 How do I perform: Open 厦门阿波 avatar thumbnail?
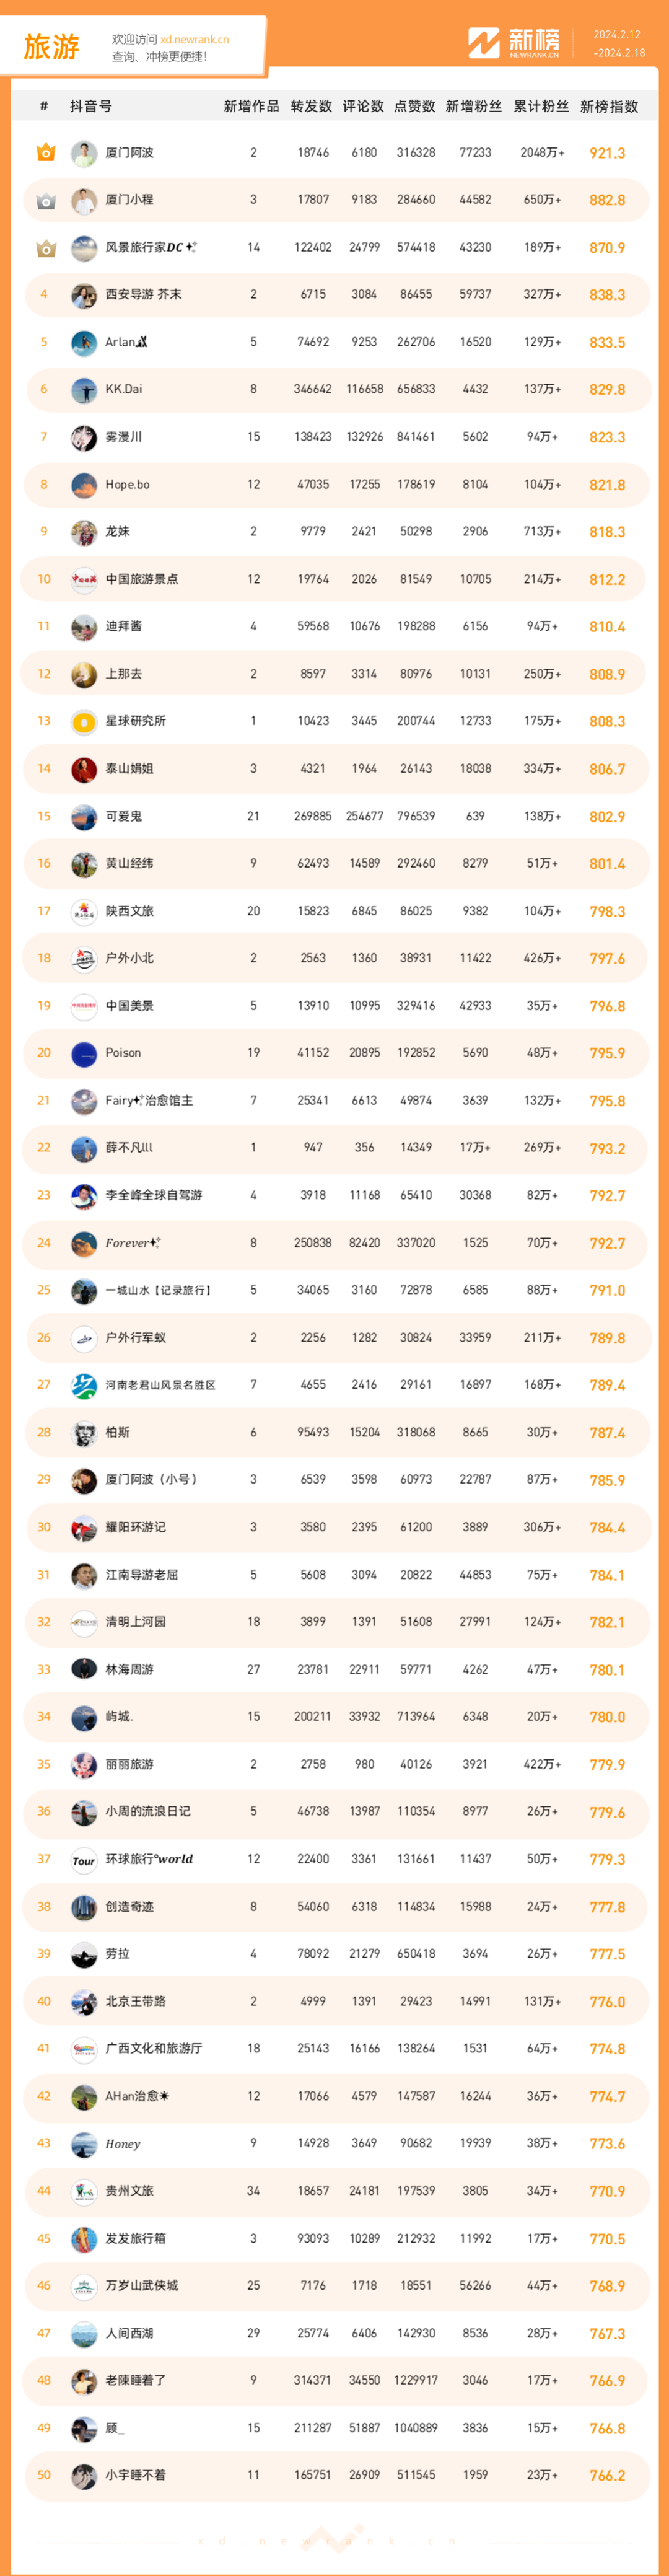(84, 153)
